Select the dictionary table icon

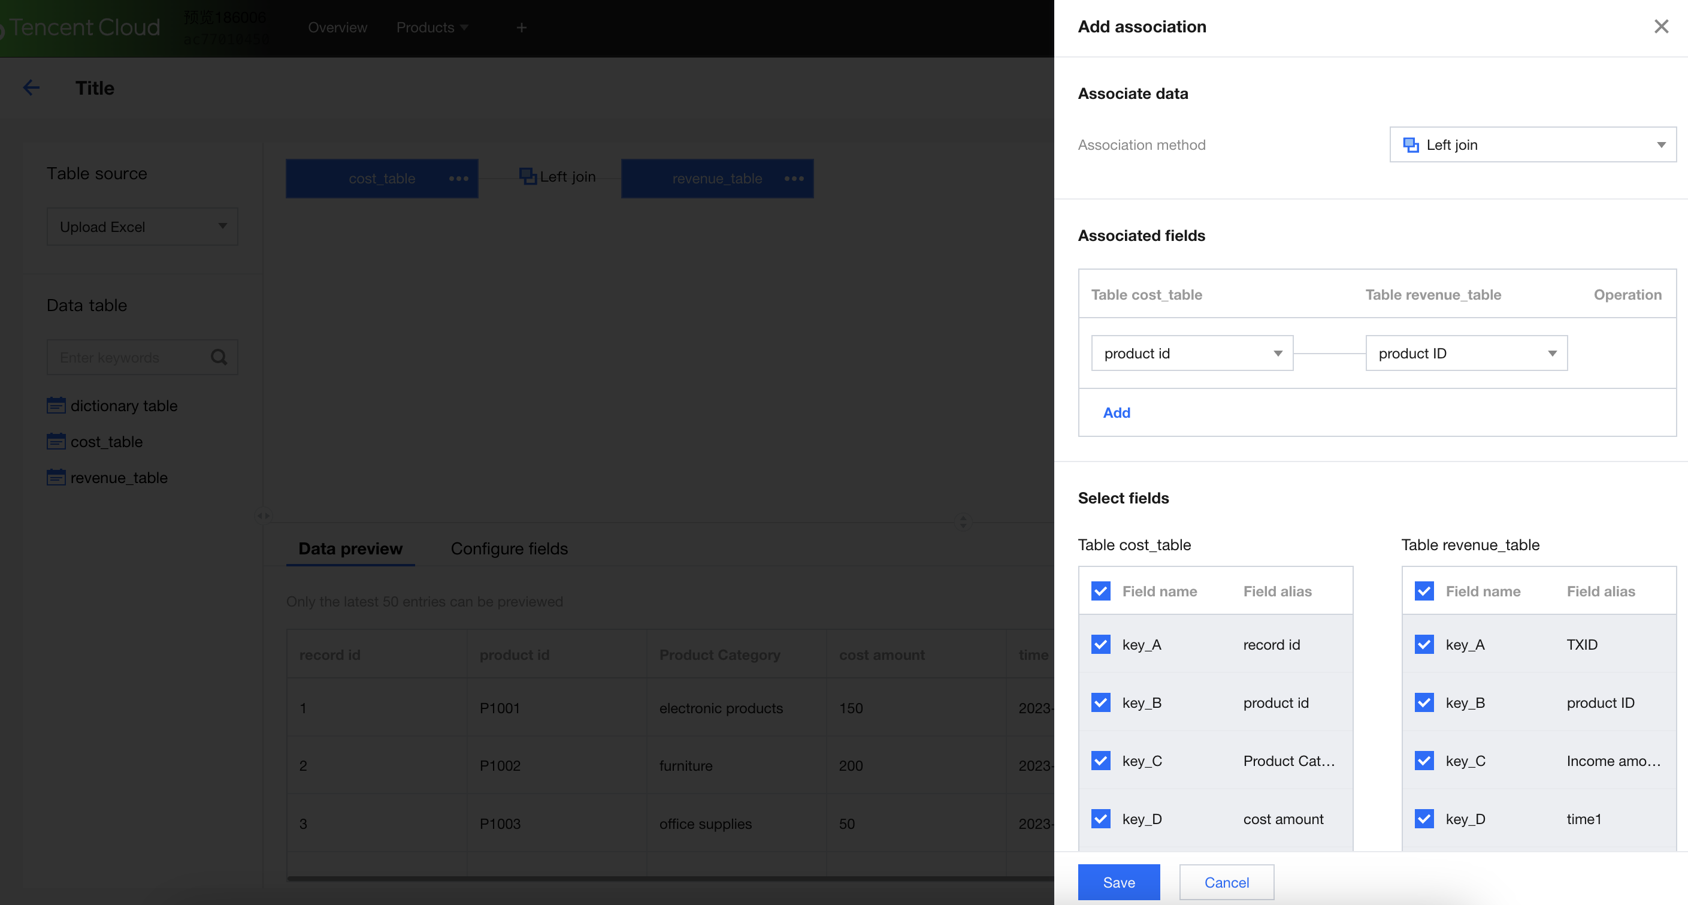pyautogui.click(x=56, y=406)
